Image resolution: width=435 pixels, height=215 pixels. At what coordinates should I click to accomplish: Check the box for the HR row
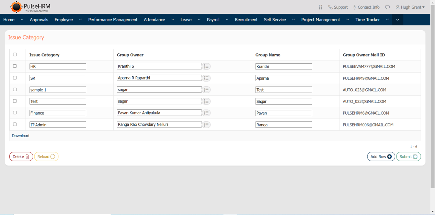[15, 66]
